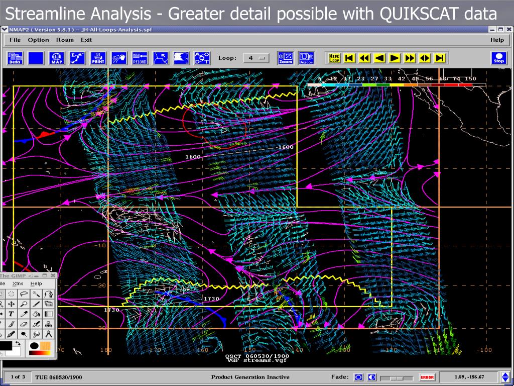Open the File menu in NMAP2

(x=15, y=40)
